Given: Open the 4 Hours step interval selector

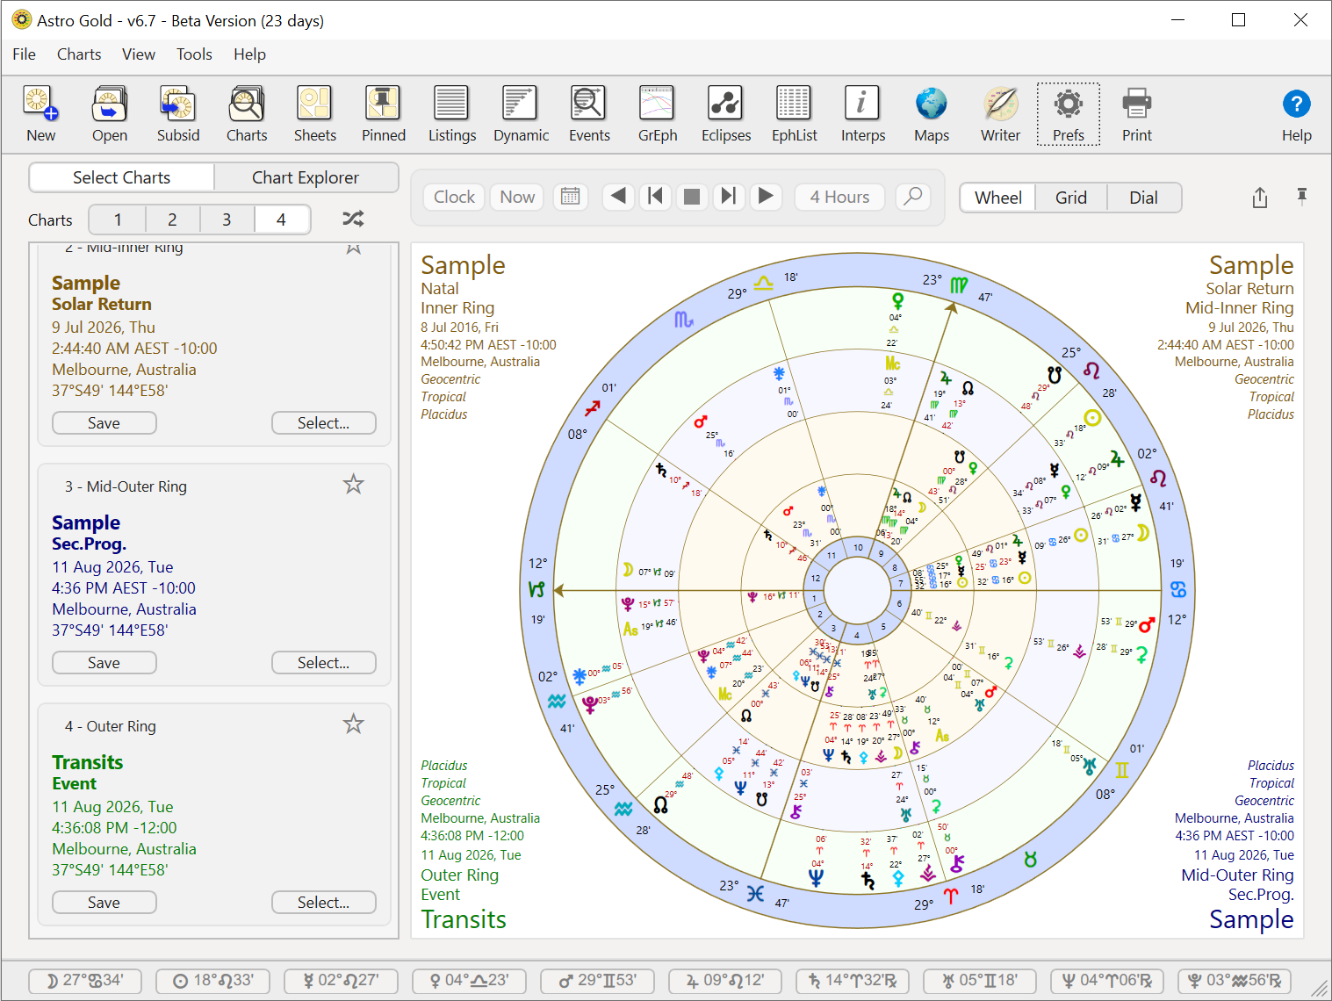Looking at the screenshot, I should 839,197.
